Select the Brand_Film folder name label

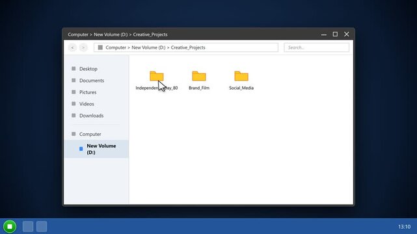199,88
